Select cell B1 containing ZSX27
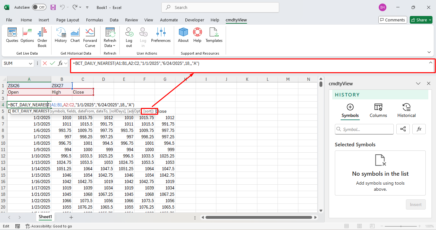Image resolution: width=436 pixels, height=230 pixels. point(61,86)
